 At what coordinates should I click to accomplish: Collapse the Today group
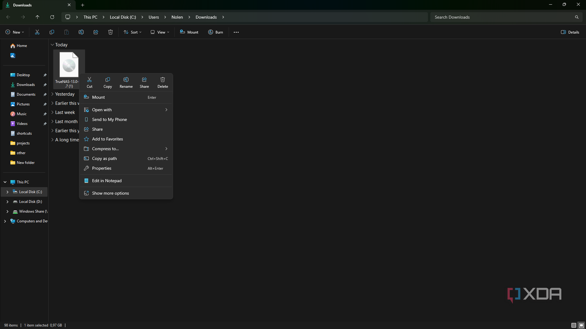(x=52, y=45)
